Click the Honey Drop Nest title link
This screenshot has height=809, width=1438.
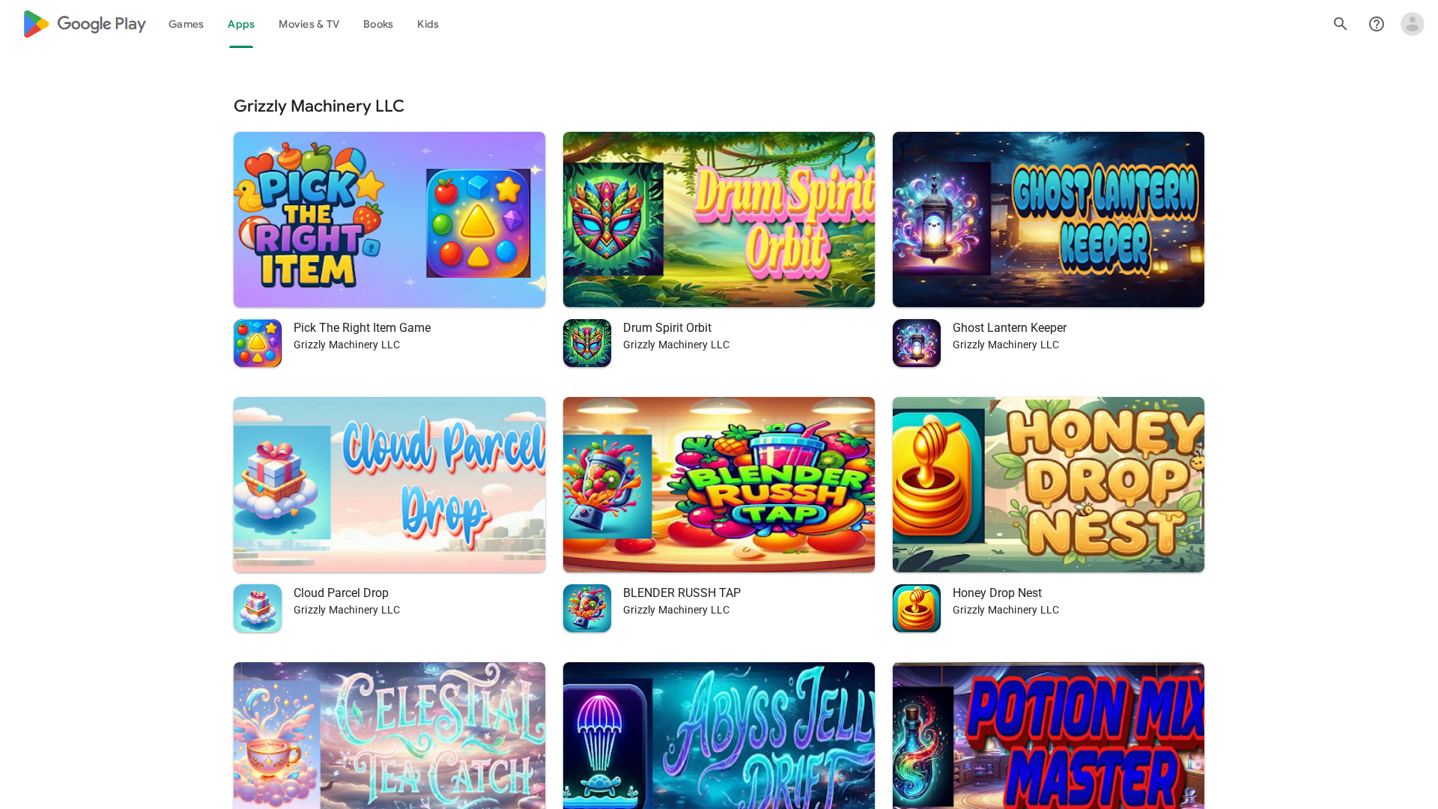pos(997,593)
